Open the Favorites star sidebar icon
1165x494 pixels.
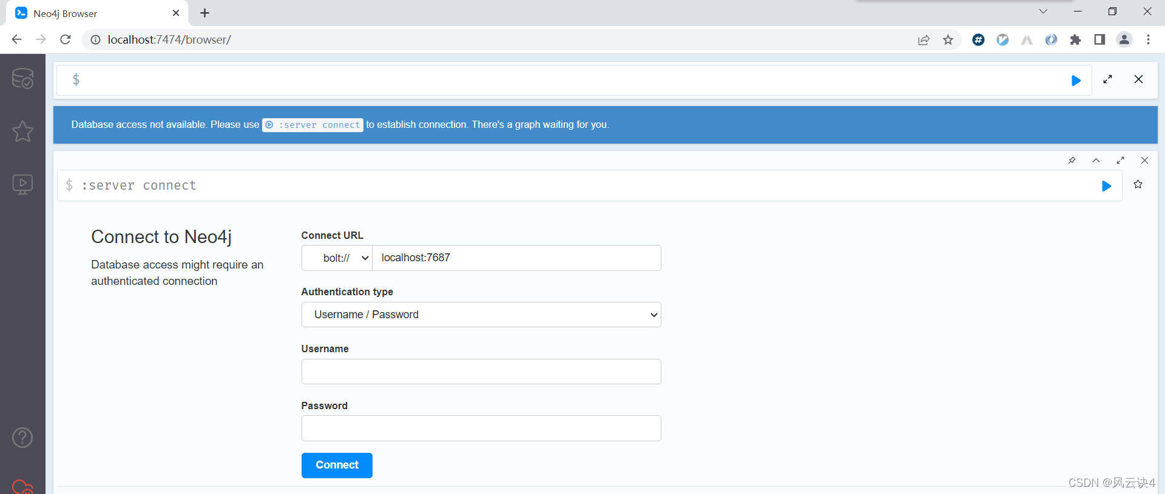coord(22,131)
